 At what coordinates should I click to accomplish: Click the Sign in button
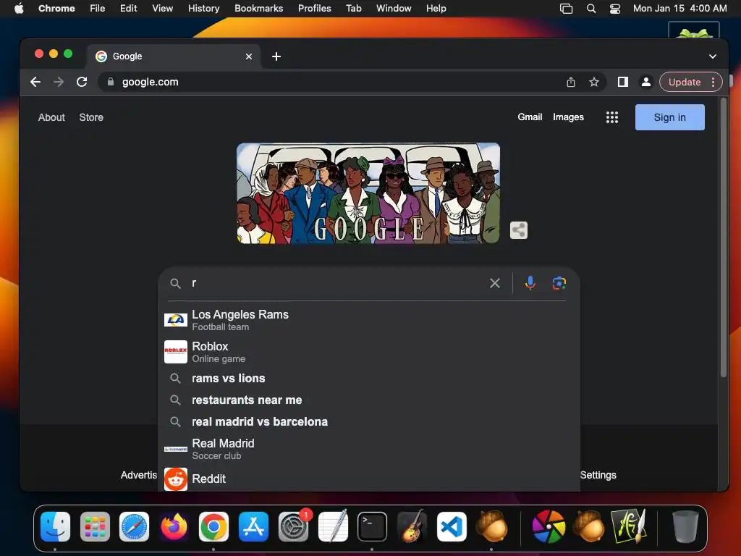point(669,117)
